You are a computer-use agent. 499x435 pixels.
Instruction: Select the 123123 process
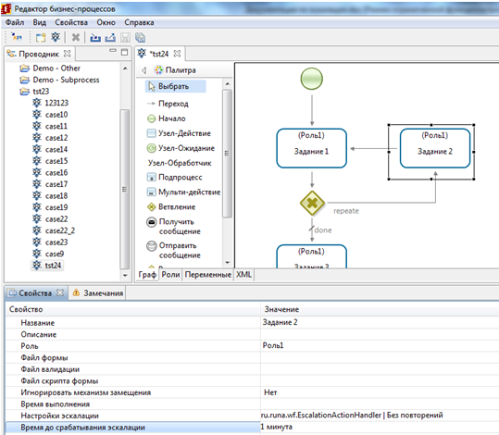click(x=51, y=103)
